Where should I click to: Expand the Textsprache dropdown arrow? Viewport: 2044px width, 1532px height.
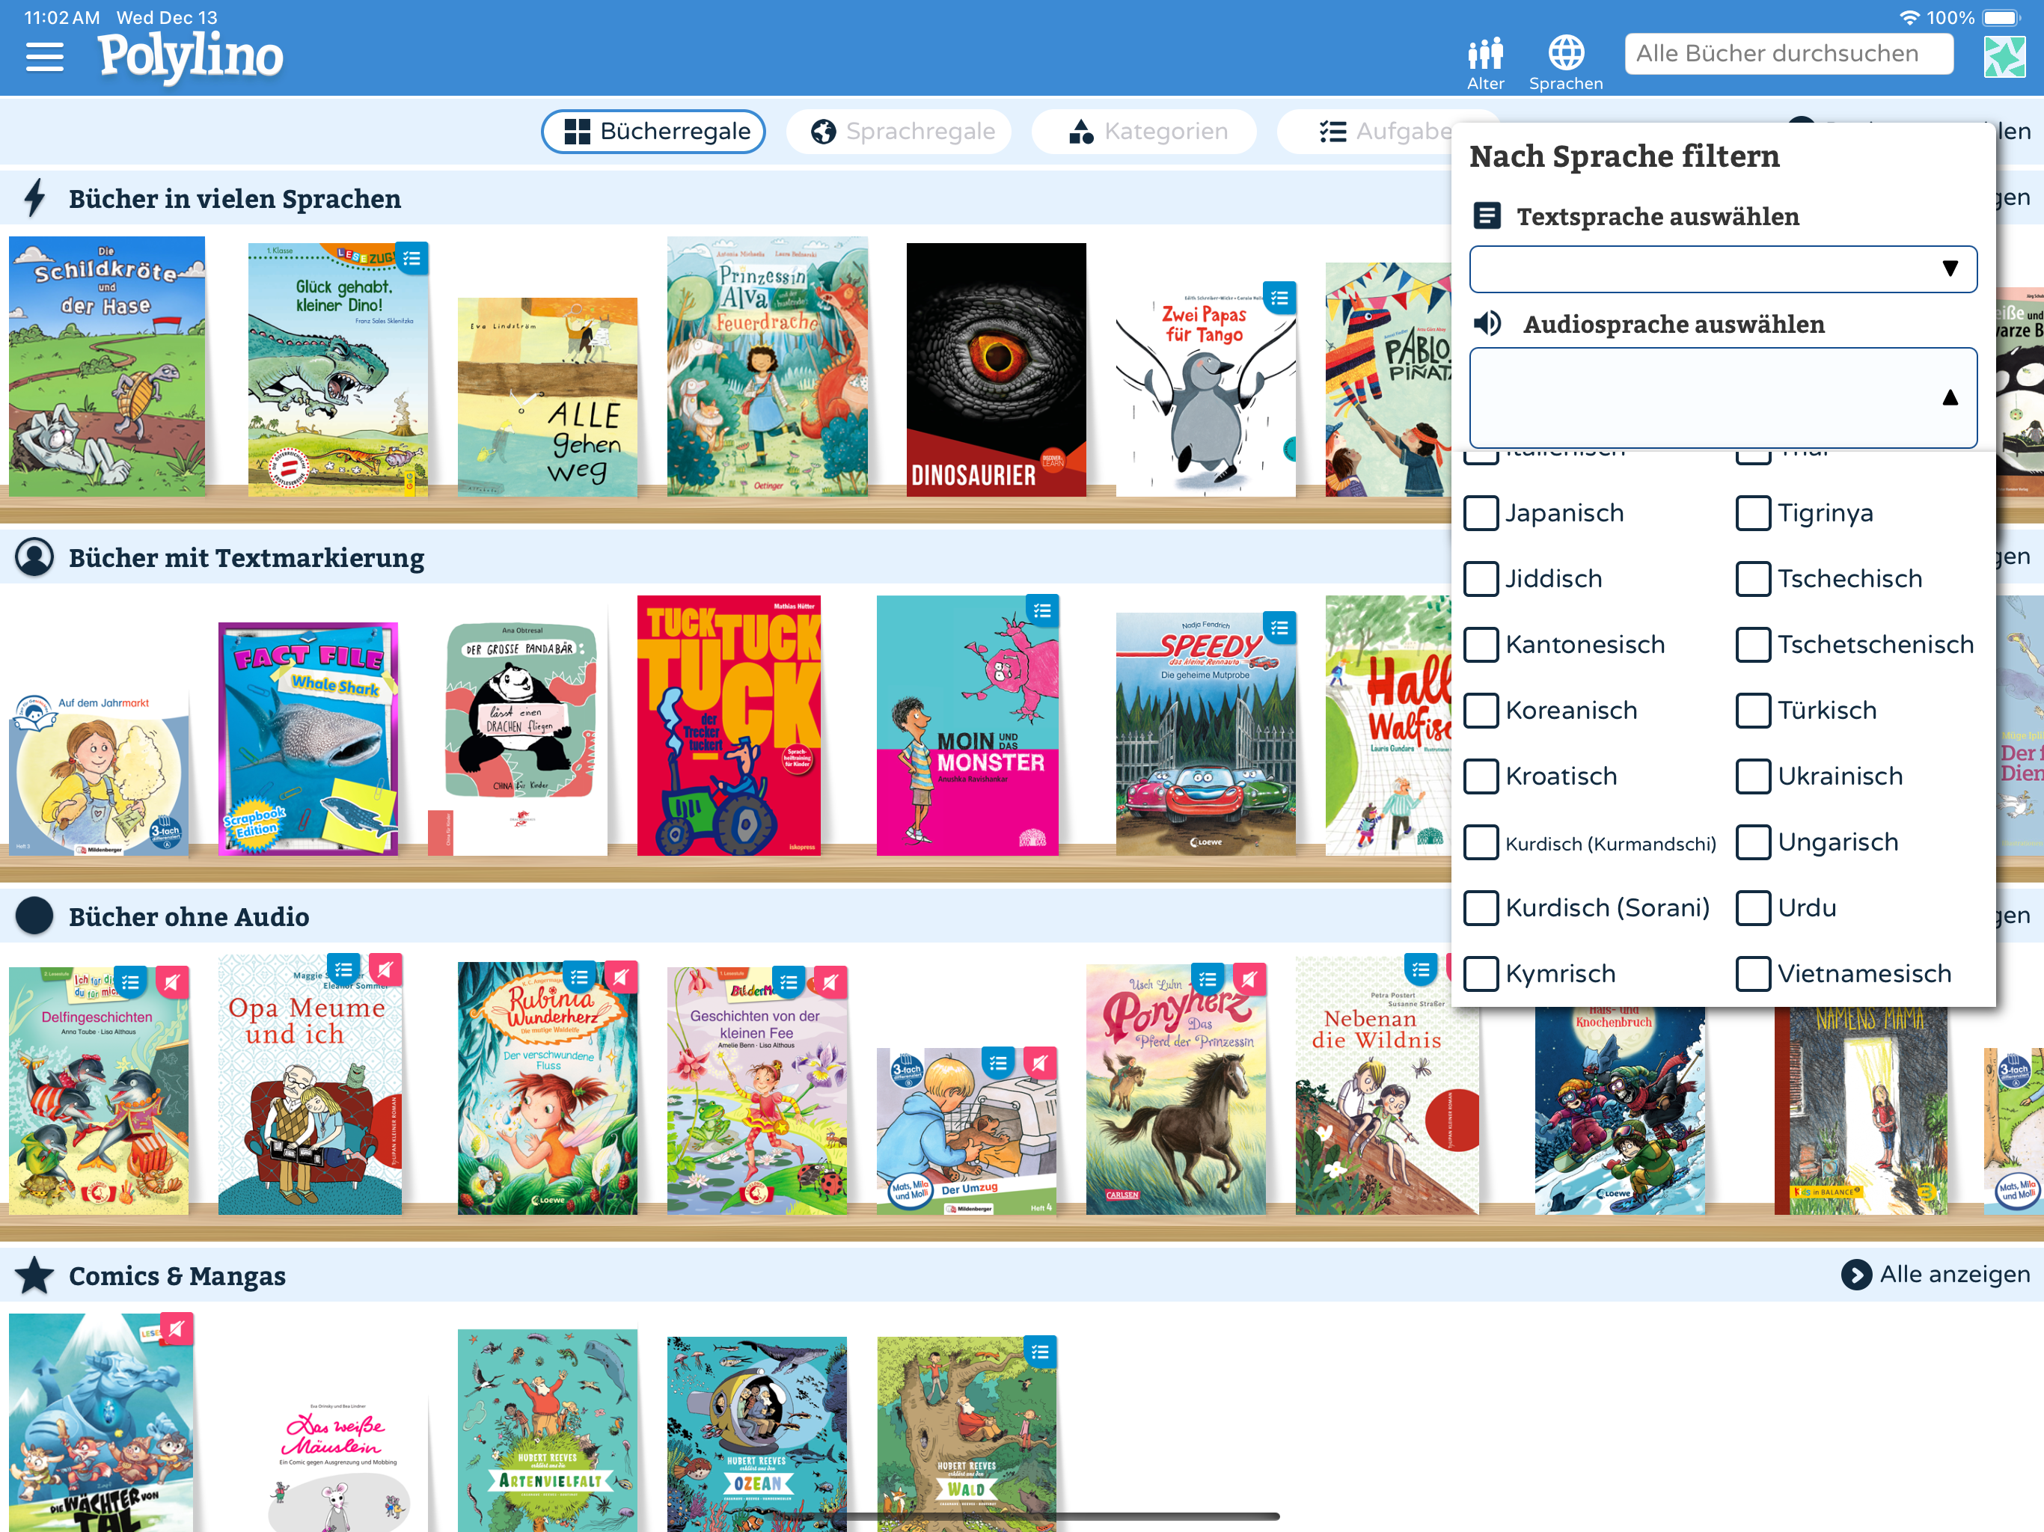(1950, 269)
